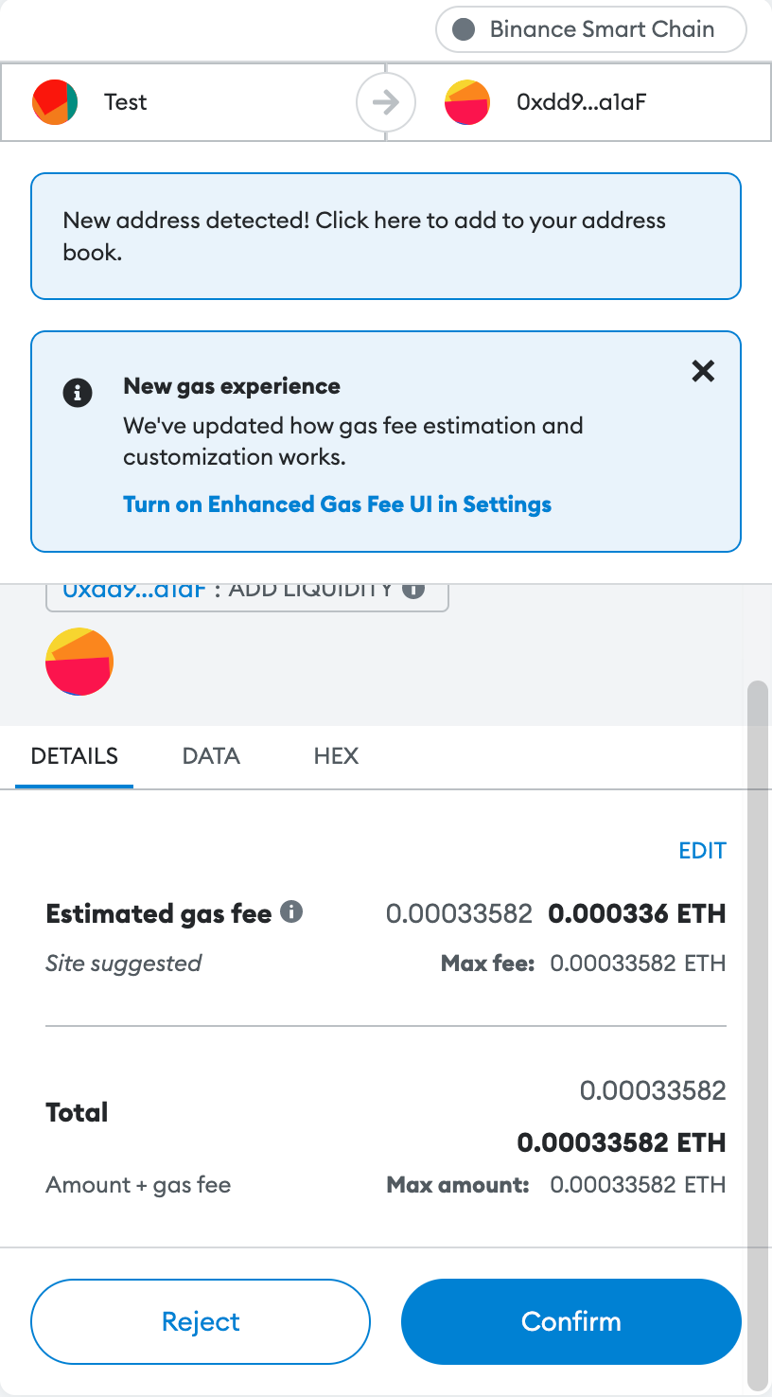Click the info icon next to Estimated gas fee
The height and width of the screenshot is (1397, 772).
tap(292, 912)
